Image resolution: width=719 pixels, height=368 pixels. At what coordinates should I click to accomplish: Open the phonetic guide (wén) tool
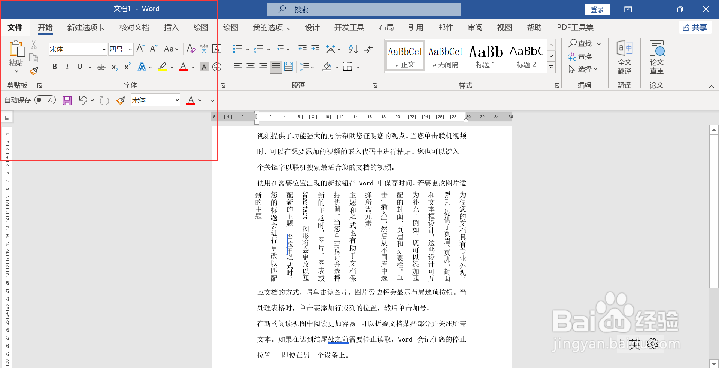click(x=204, y=49)
